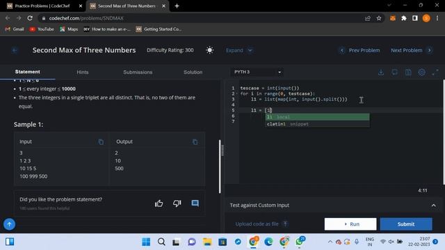Share this page from address bar
This screenshot has width=445, height=250.
368,18
